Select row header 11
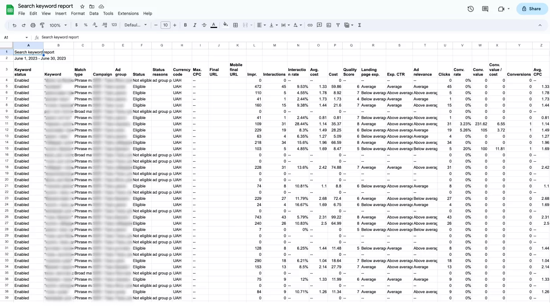Image resolution: width=550 pixels, height=306 pixels. (x=7, y=124)
